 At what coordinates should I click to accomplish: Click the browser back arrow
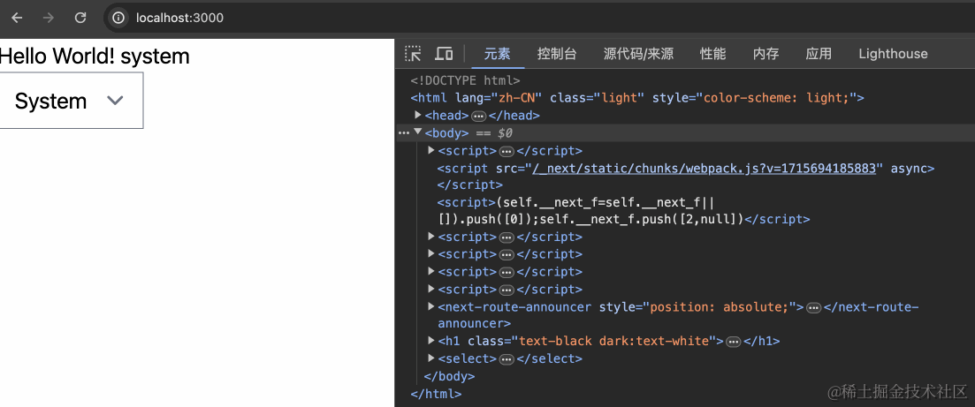tap(17, 18)
